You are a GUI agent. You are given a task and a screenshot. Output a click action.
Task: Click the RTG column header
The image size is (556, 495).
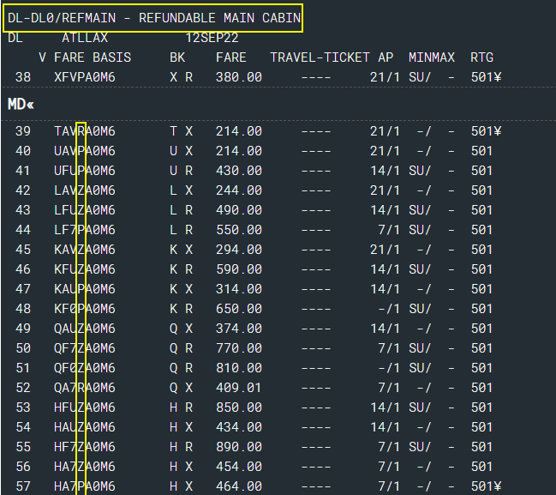481,57
